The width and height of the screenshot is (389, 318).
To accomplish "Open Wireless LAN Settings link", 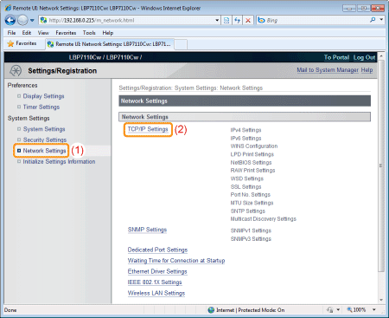I will tap(156, 293).
